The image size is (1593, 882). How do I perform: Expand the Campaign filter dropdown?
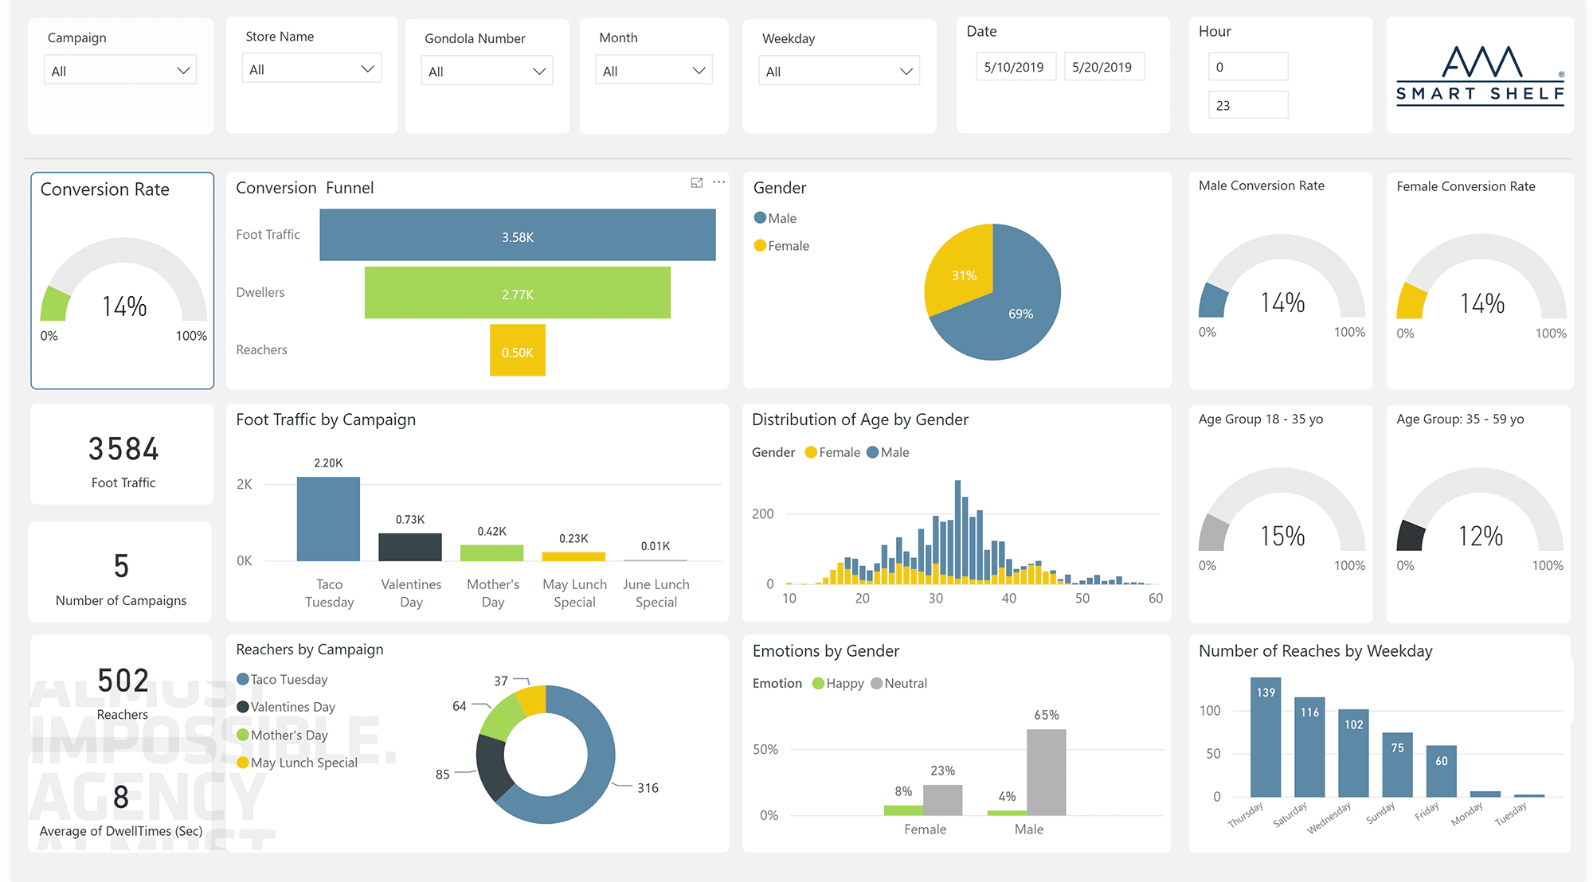click(x=185, y=69)
